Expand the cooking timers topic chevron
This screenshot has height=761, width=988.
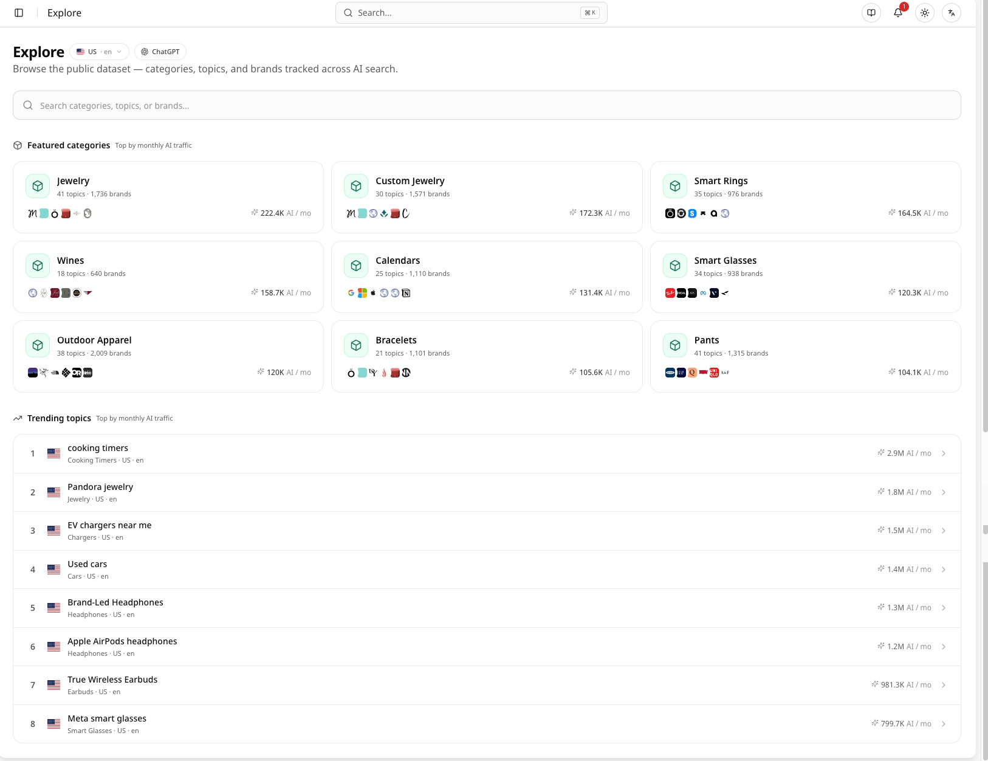tap(944, 453)
